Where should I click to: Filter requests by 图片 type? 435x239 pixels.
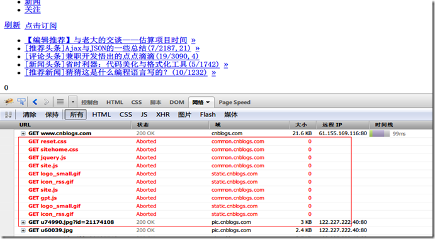point(184,114)
